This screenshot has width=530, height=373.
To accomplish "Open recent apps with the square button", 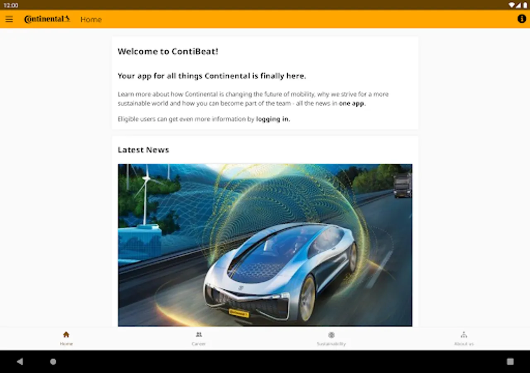I will (510, 361).
